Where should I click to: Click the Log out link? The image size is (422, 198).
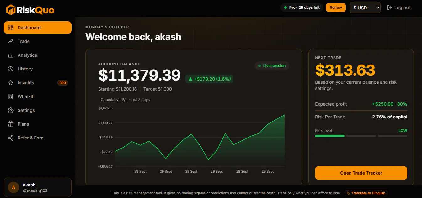click(x=399, y=8)
